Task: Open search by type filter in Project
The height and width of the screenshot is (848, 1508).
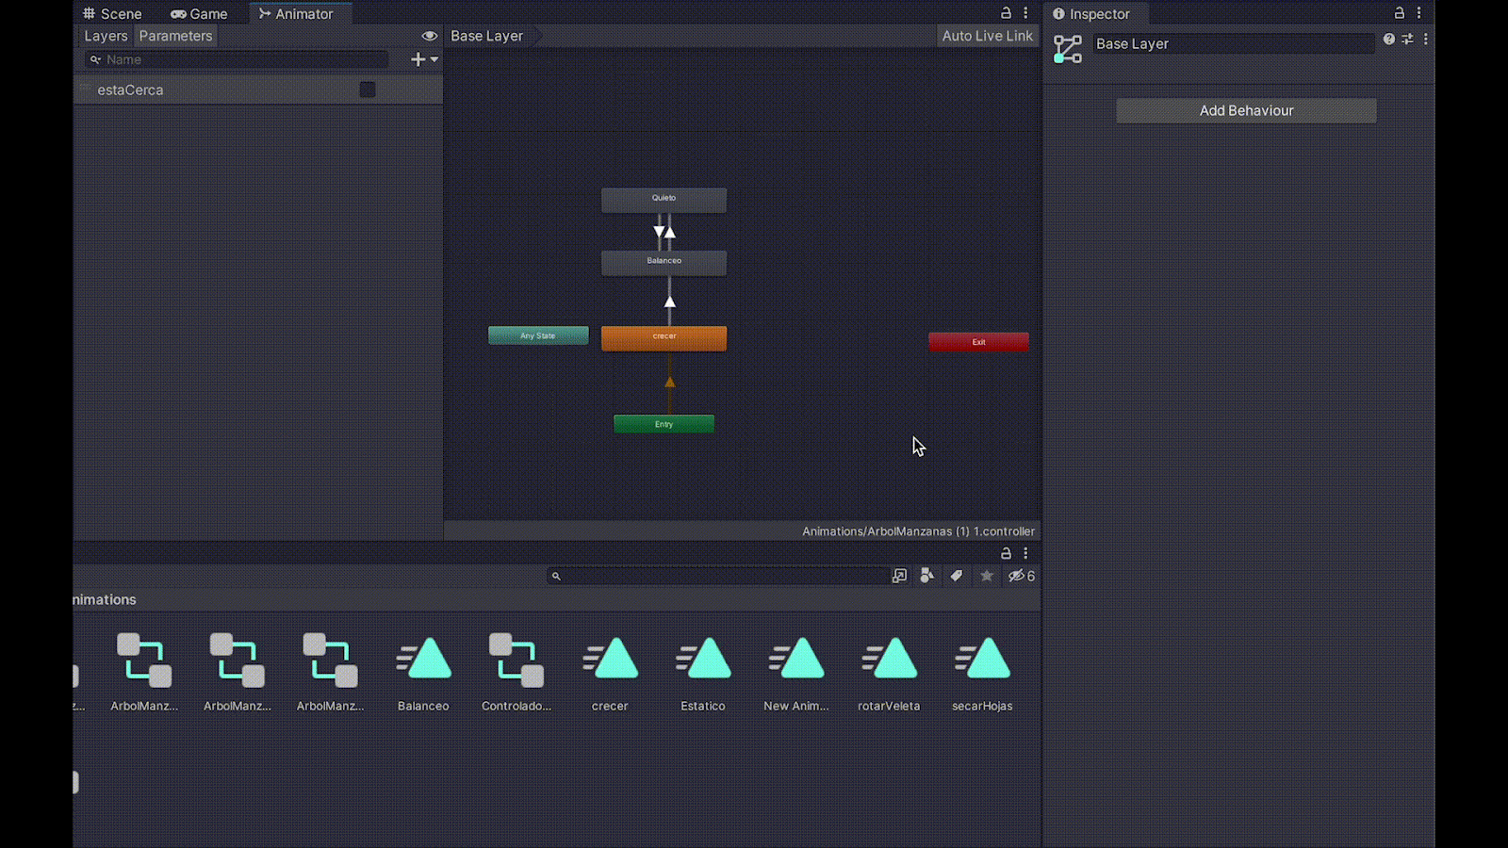Action: coord(927,576)
